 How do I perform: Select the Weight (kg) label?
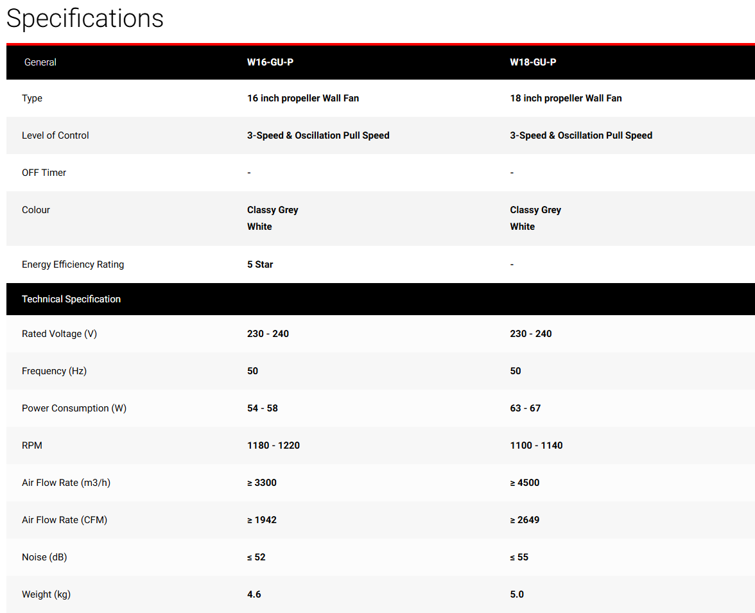46,594
